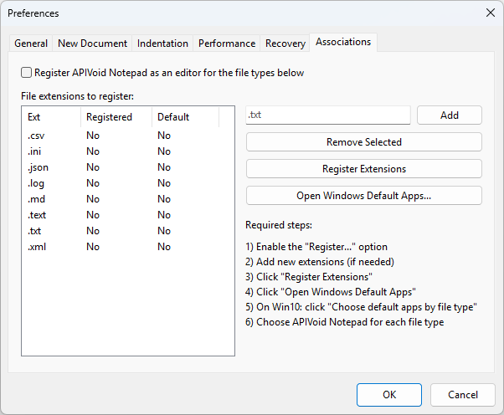Viewport: 504px width, 415px height.
Task: Switch to the General tab
Action: 31,44
